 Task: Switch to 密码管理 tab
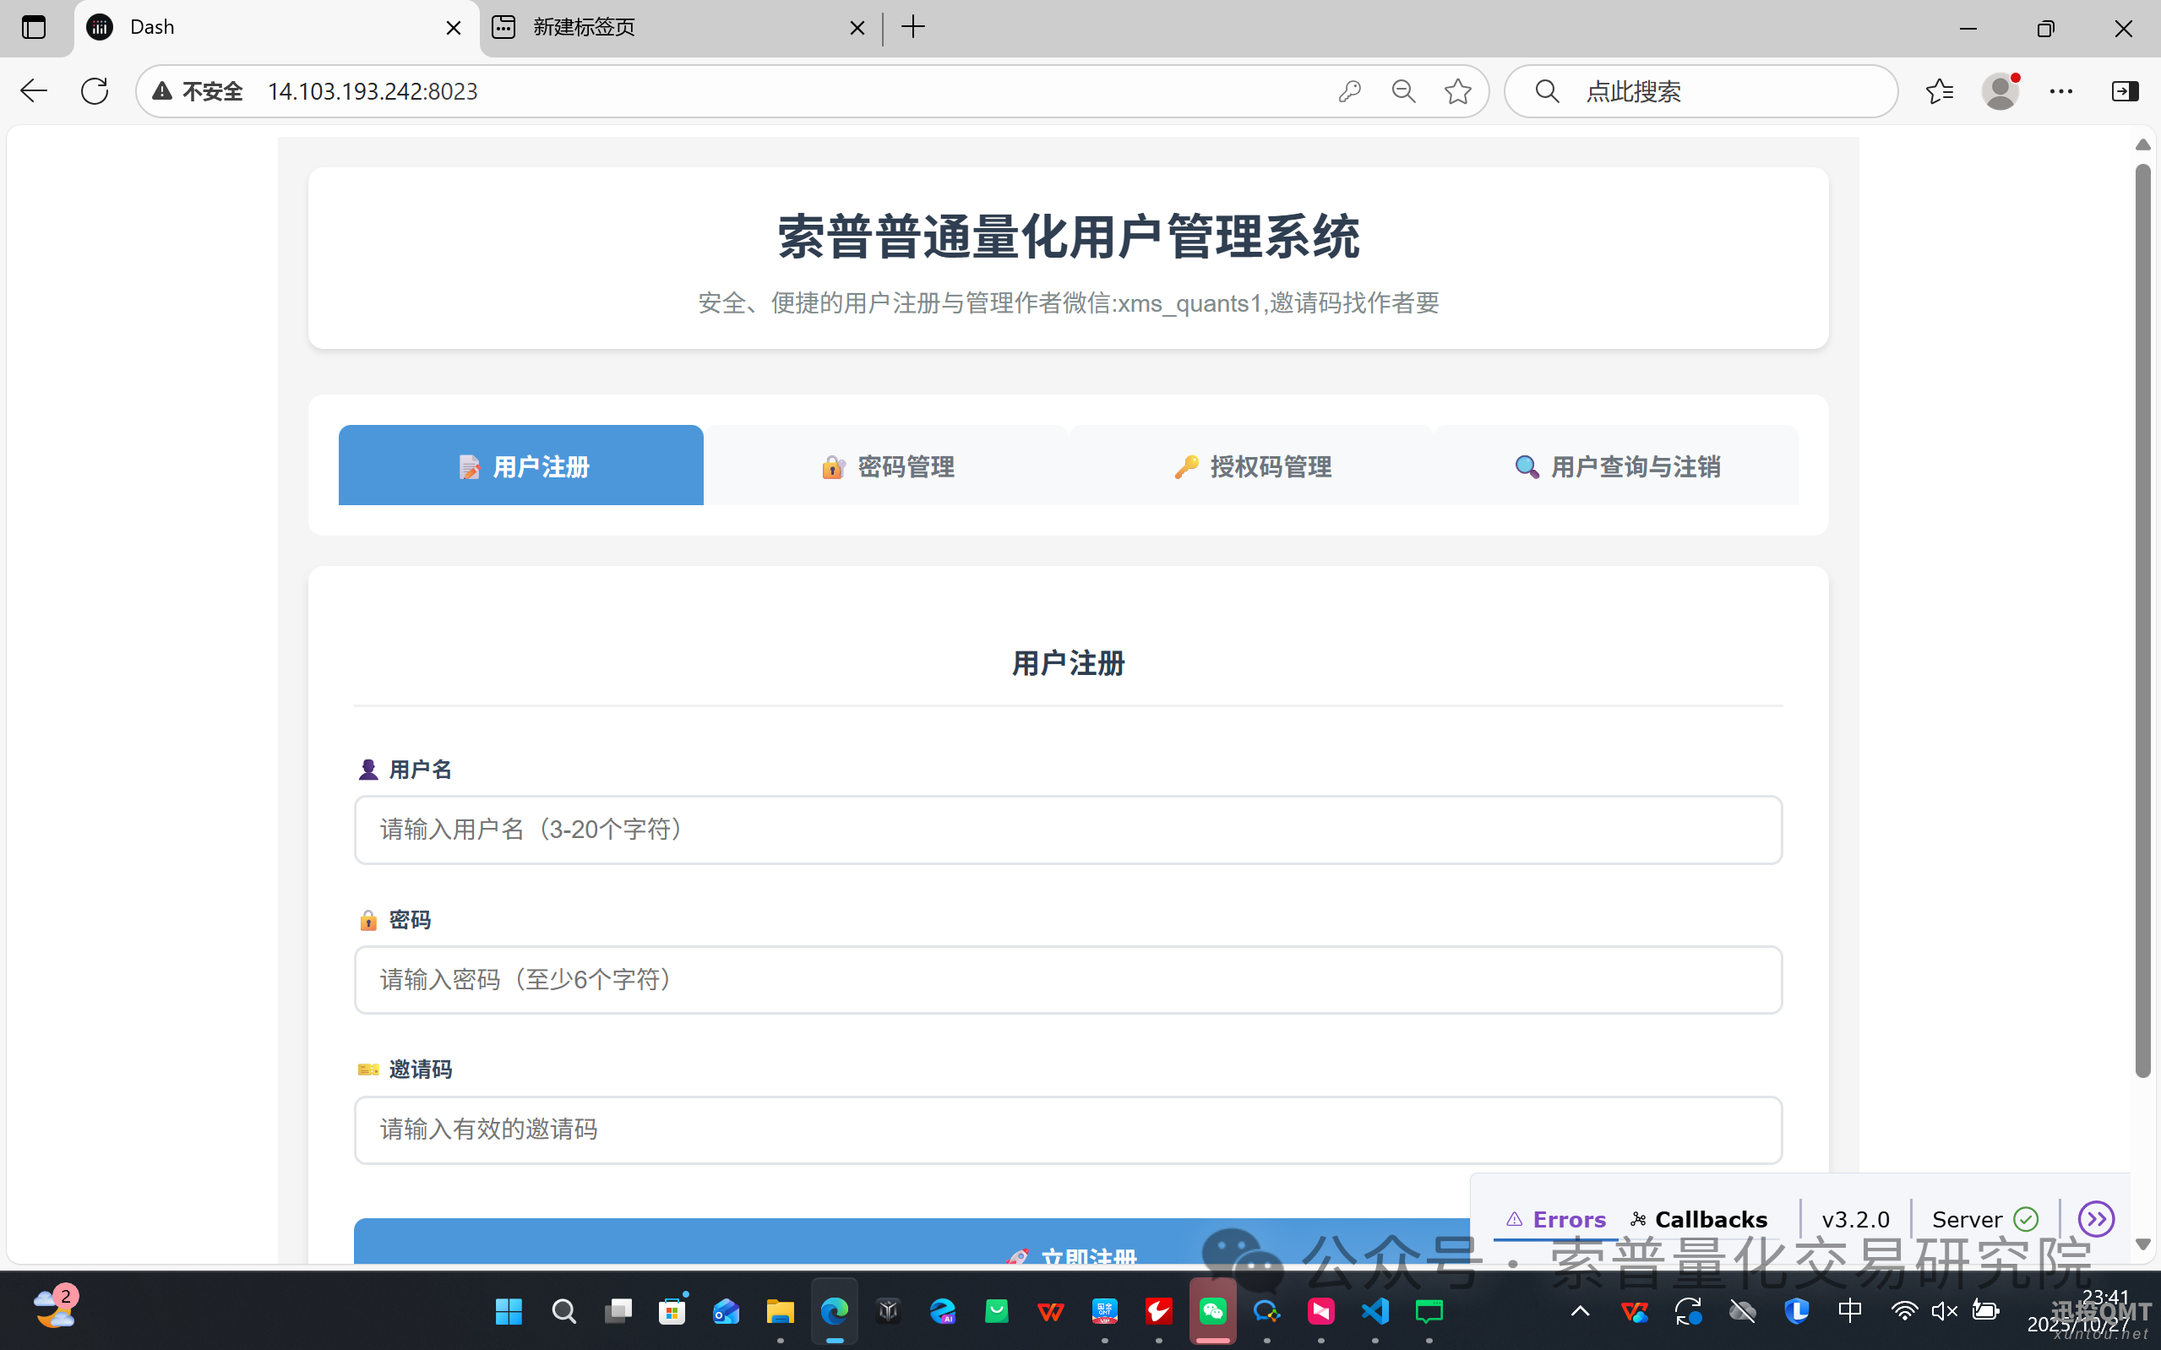click(x=887, y=466)
